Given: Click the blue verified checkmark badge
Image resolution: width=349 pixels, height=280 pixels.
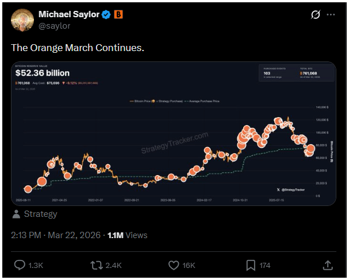Looking at the screenshot, I should [x=106, y=14].
